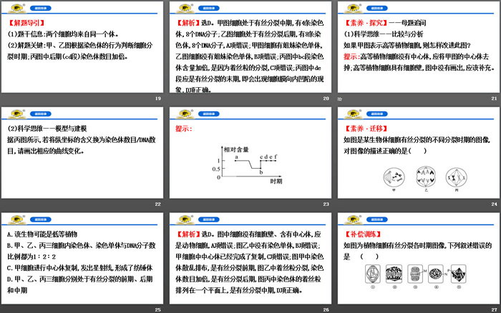Image resolution: width=501 pixels, height=313 pixels.
Task: Select slide 25 thumbnail with answer options
Action: click(82, 258)
